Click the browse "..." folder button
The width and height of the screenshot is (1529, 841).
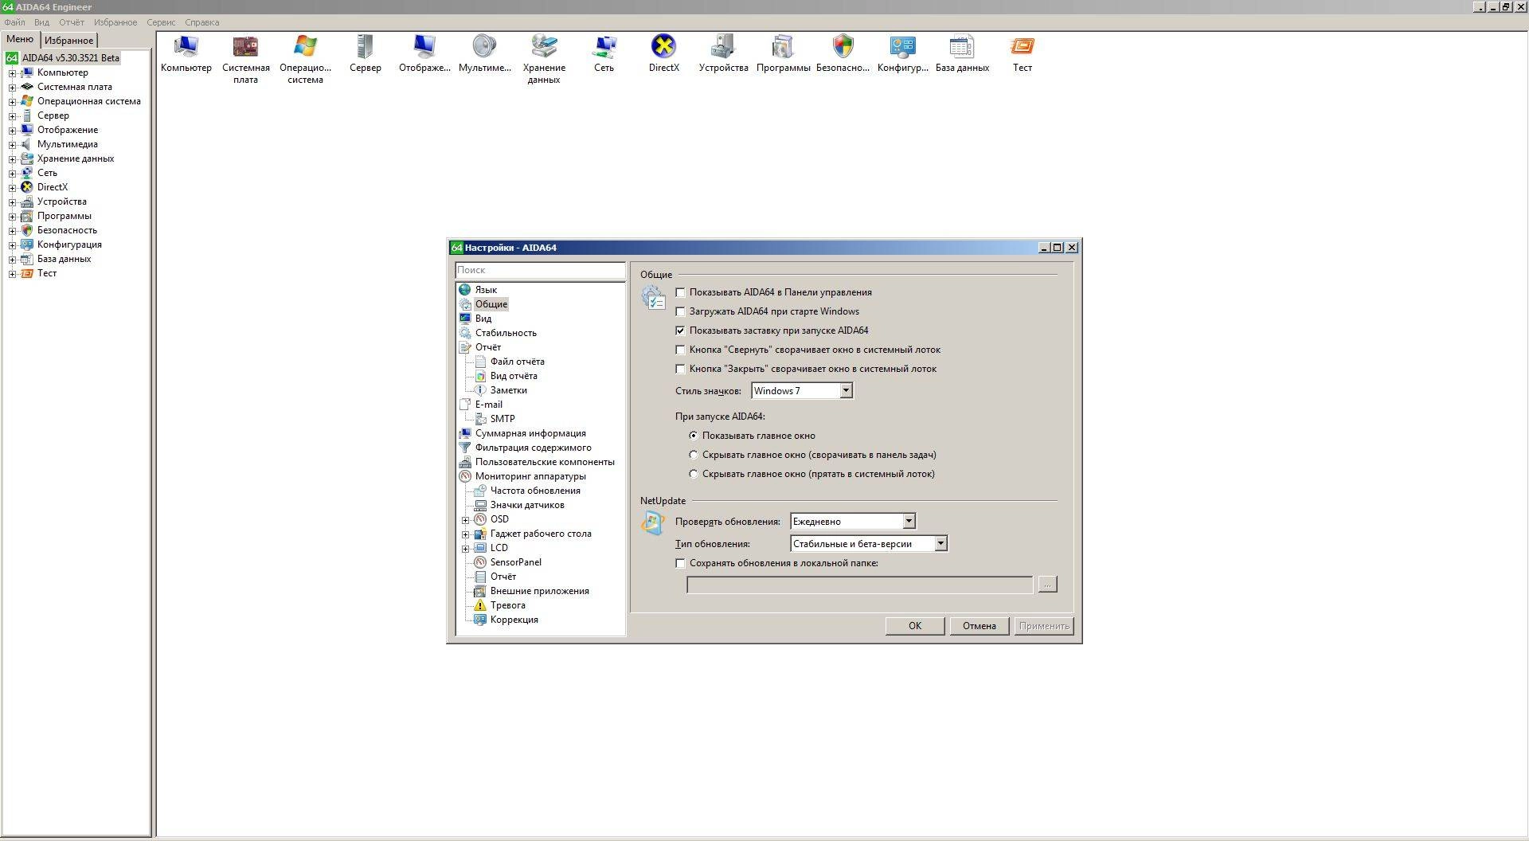(1047, 585)
